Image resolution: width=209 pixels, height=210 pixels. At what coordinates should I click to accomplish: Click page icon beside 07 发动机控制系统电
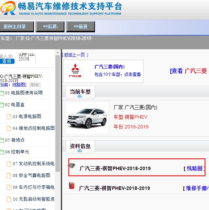tap(9, 163)
